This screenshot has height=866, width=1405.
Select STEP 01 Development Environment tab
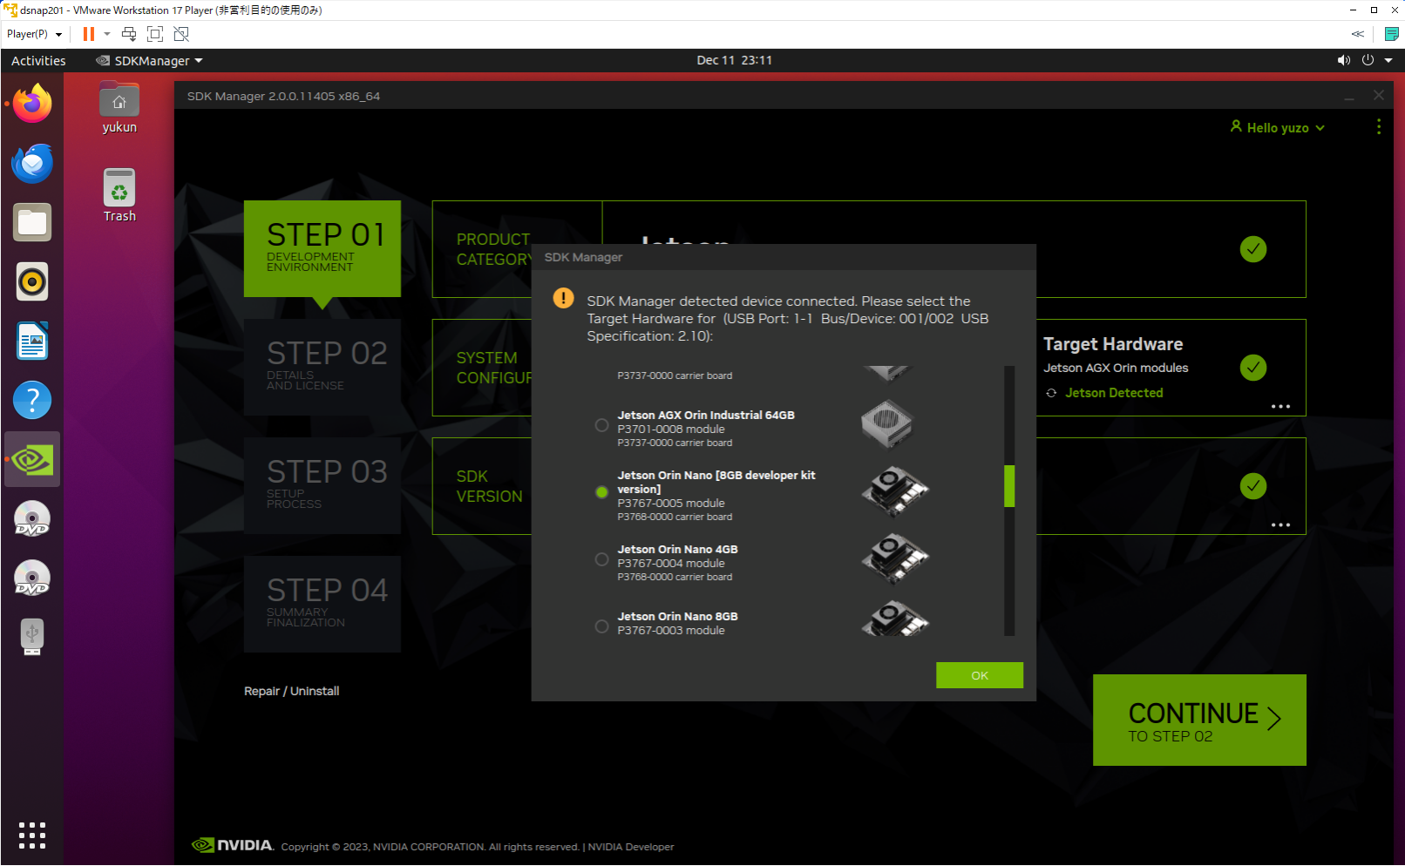tap(322, 249)
